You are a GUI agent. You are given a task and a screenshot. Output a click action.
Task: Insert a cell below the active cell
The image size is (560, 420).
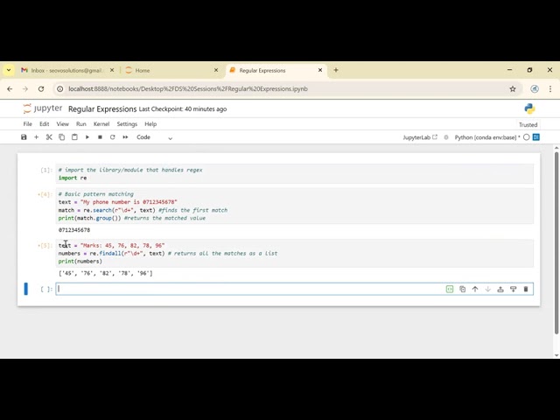click(x=514, y=289)
